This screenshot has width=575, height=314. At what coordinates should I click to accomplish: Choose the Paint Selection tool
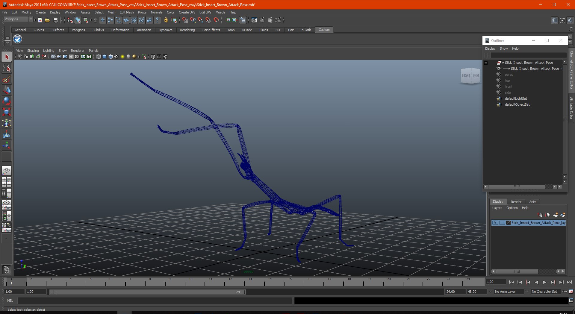pyautogui.click(x=7, y=79)
